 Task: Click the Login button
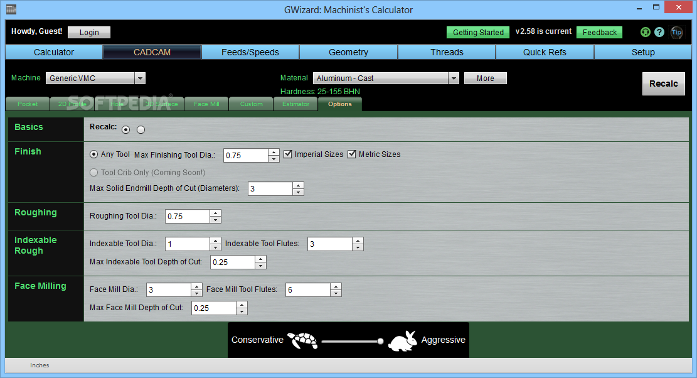(89, 33)
